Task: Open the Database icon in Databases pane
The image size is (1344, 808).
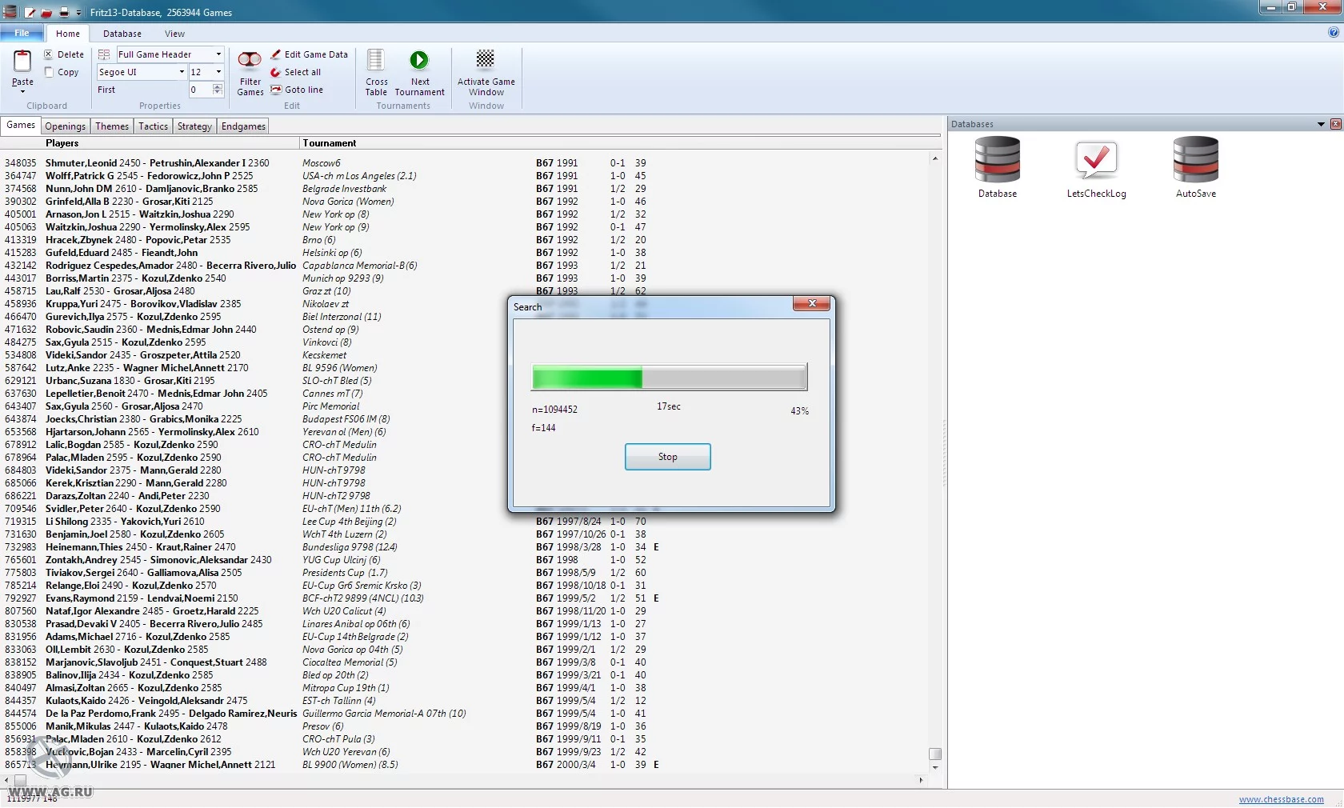Action: point(997,167)
